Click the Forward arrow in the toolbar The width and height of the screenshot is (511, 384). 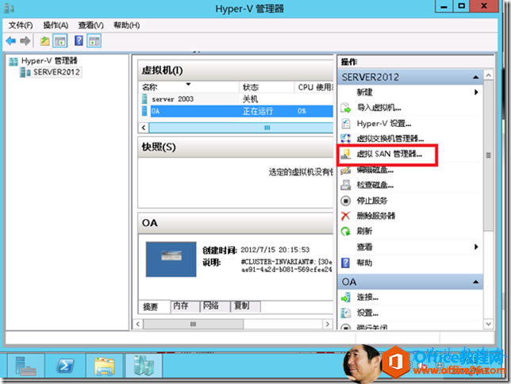coord(25,41)
